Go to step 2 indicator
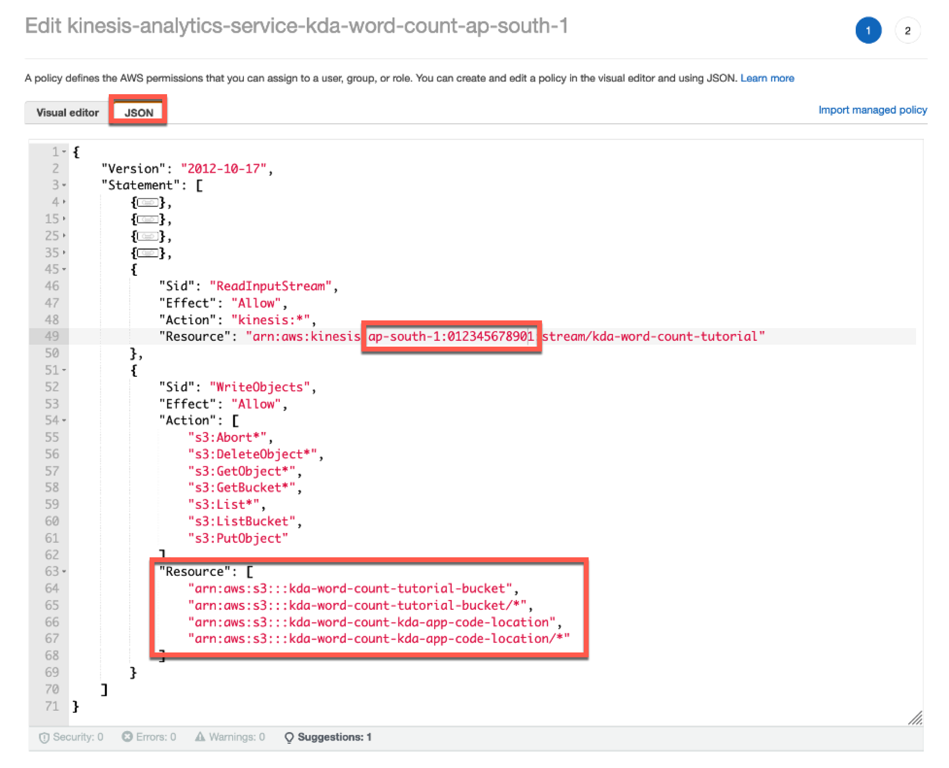 point(907,31)
